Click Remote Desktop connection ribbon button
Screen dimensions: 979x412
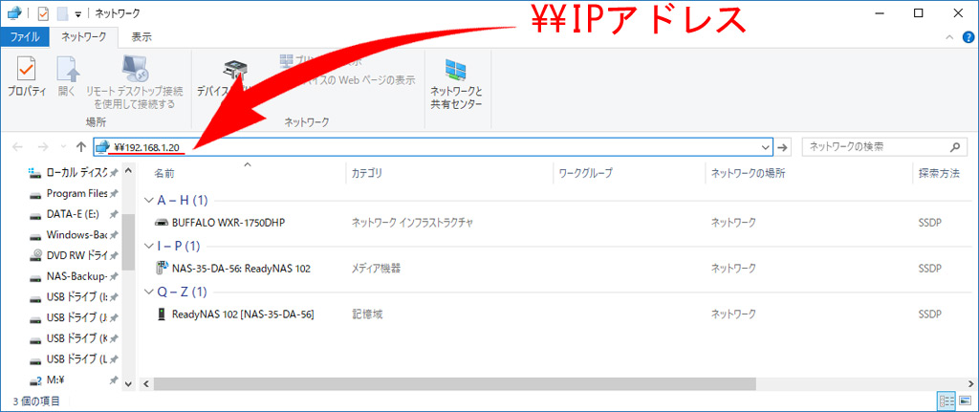tap(135, 82)
